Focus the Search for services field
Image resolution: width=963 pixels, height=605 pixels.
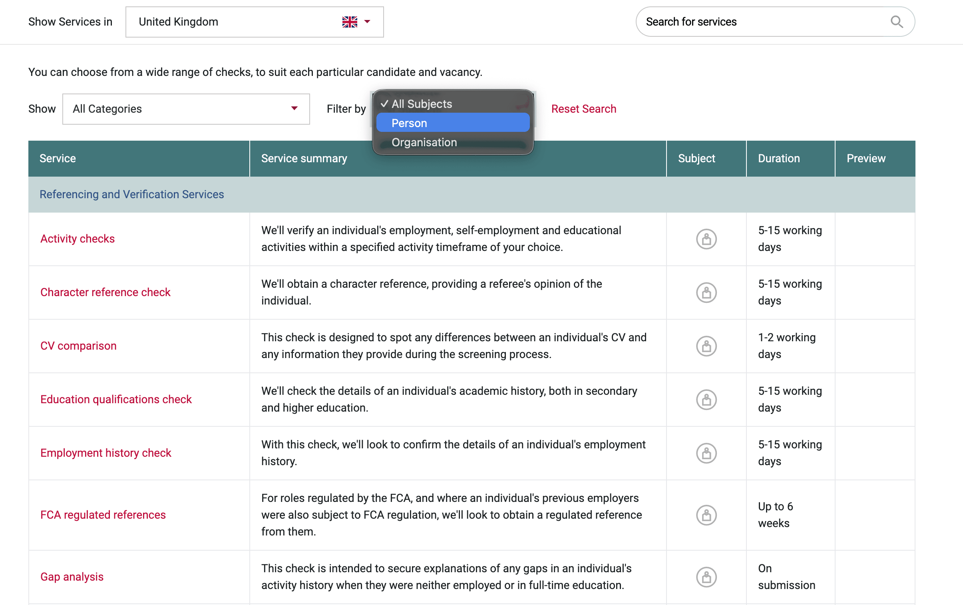pos(775,22)
